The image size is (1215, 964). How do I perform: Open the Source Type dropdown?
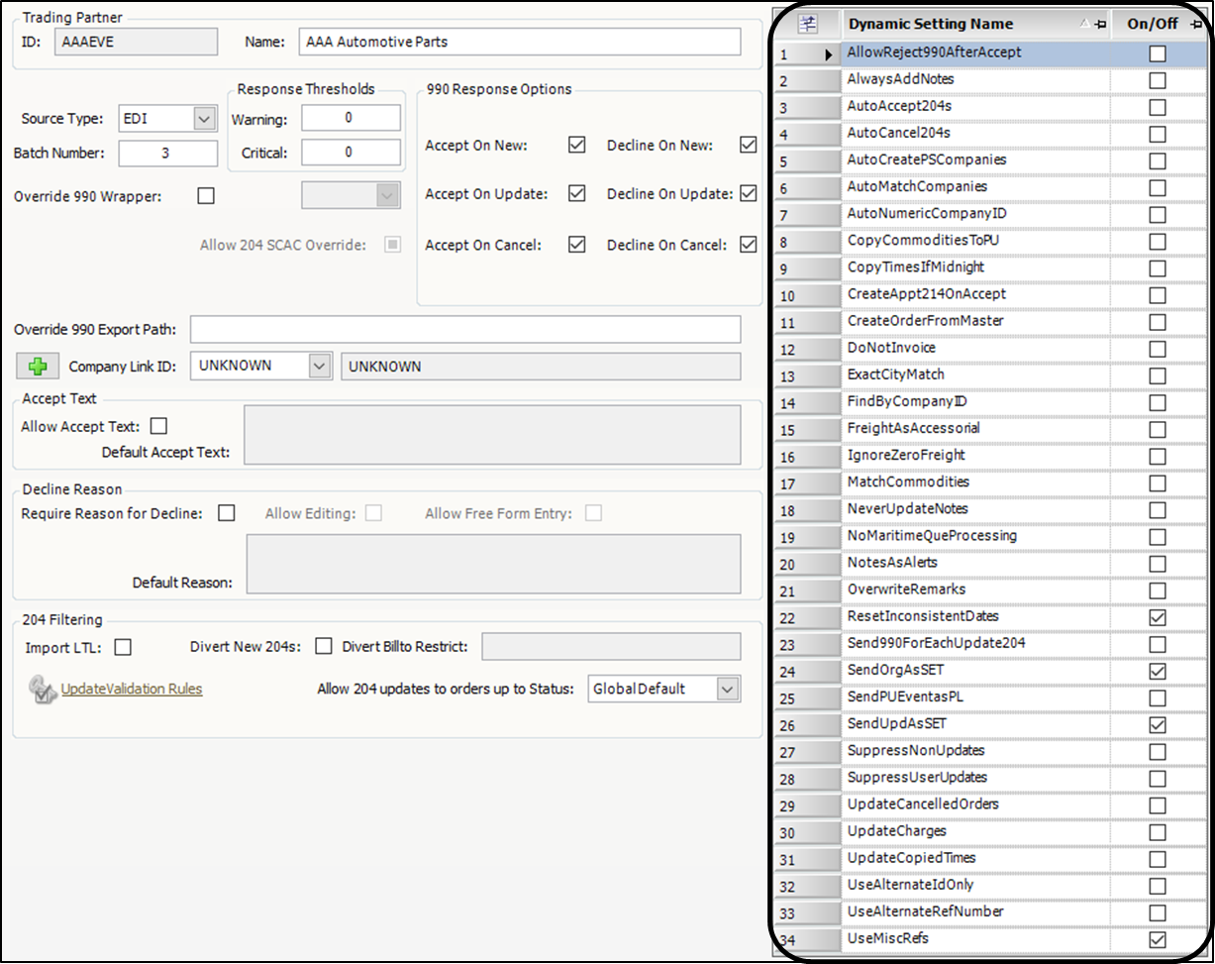click(x=204, y=119)
